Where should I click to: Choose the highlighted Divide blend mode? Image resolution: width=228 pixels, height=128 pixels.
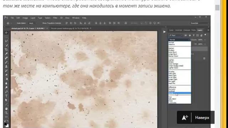click(x=180, y=93)
